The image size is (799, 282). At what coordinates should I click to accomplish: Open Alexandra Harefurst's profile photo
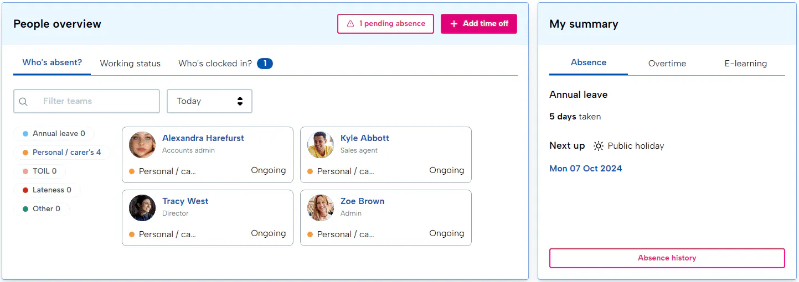pyautogui.click(x=142, y=145)
